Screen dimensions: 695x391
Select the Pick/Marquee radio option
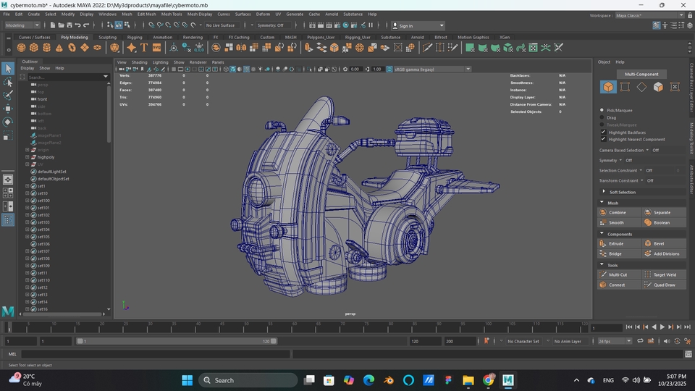pos(602,110)
